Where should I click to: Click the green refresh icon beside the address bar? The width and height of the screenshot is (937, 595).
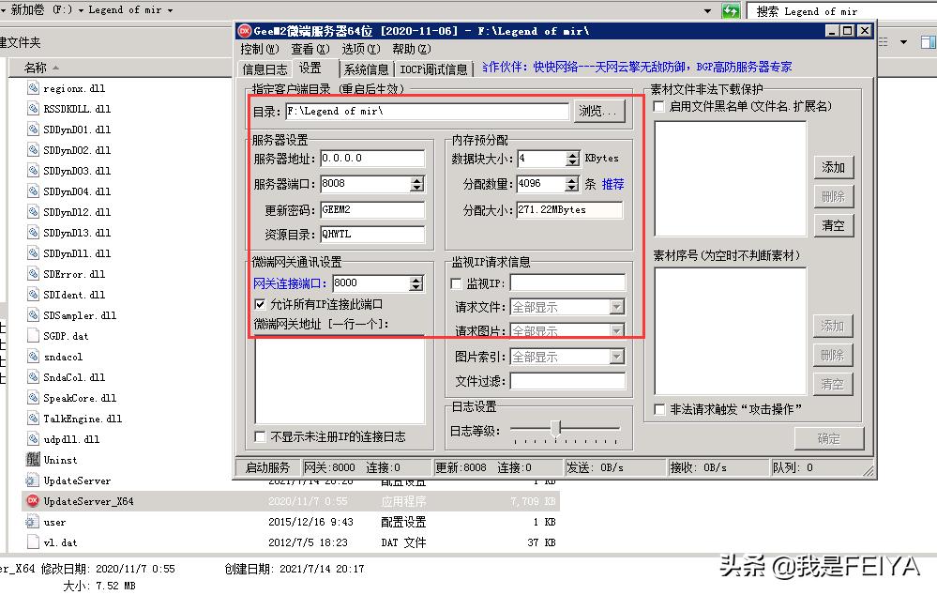[731, 10]
